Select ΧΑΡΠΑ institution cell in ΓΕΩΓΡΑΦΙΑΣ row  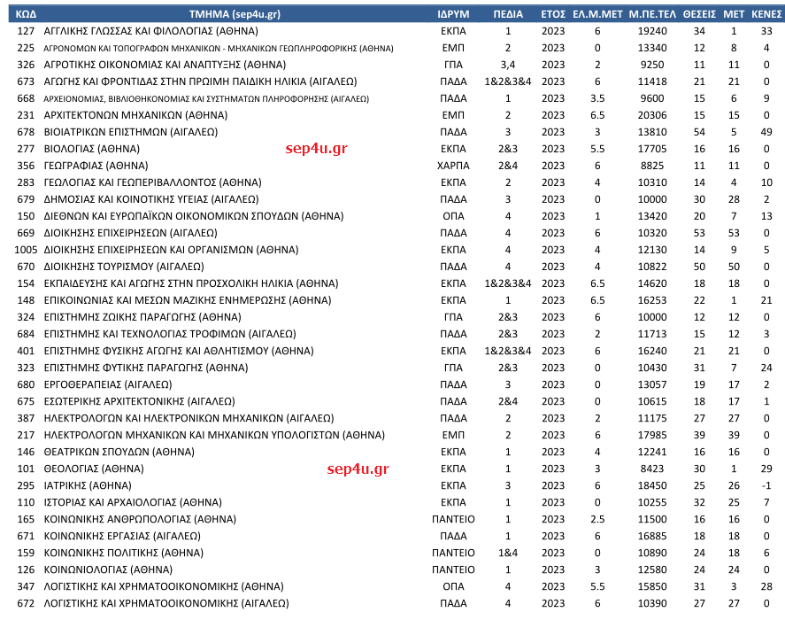453,166
